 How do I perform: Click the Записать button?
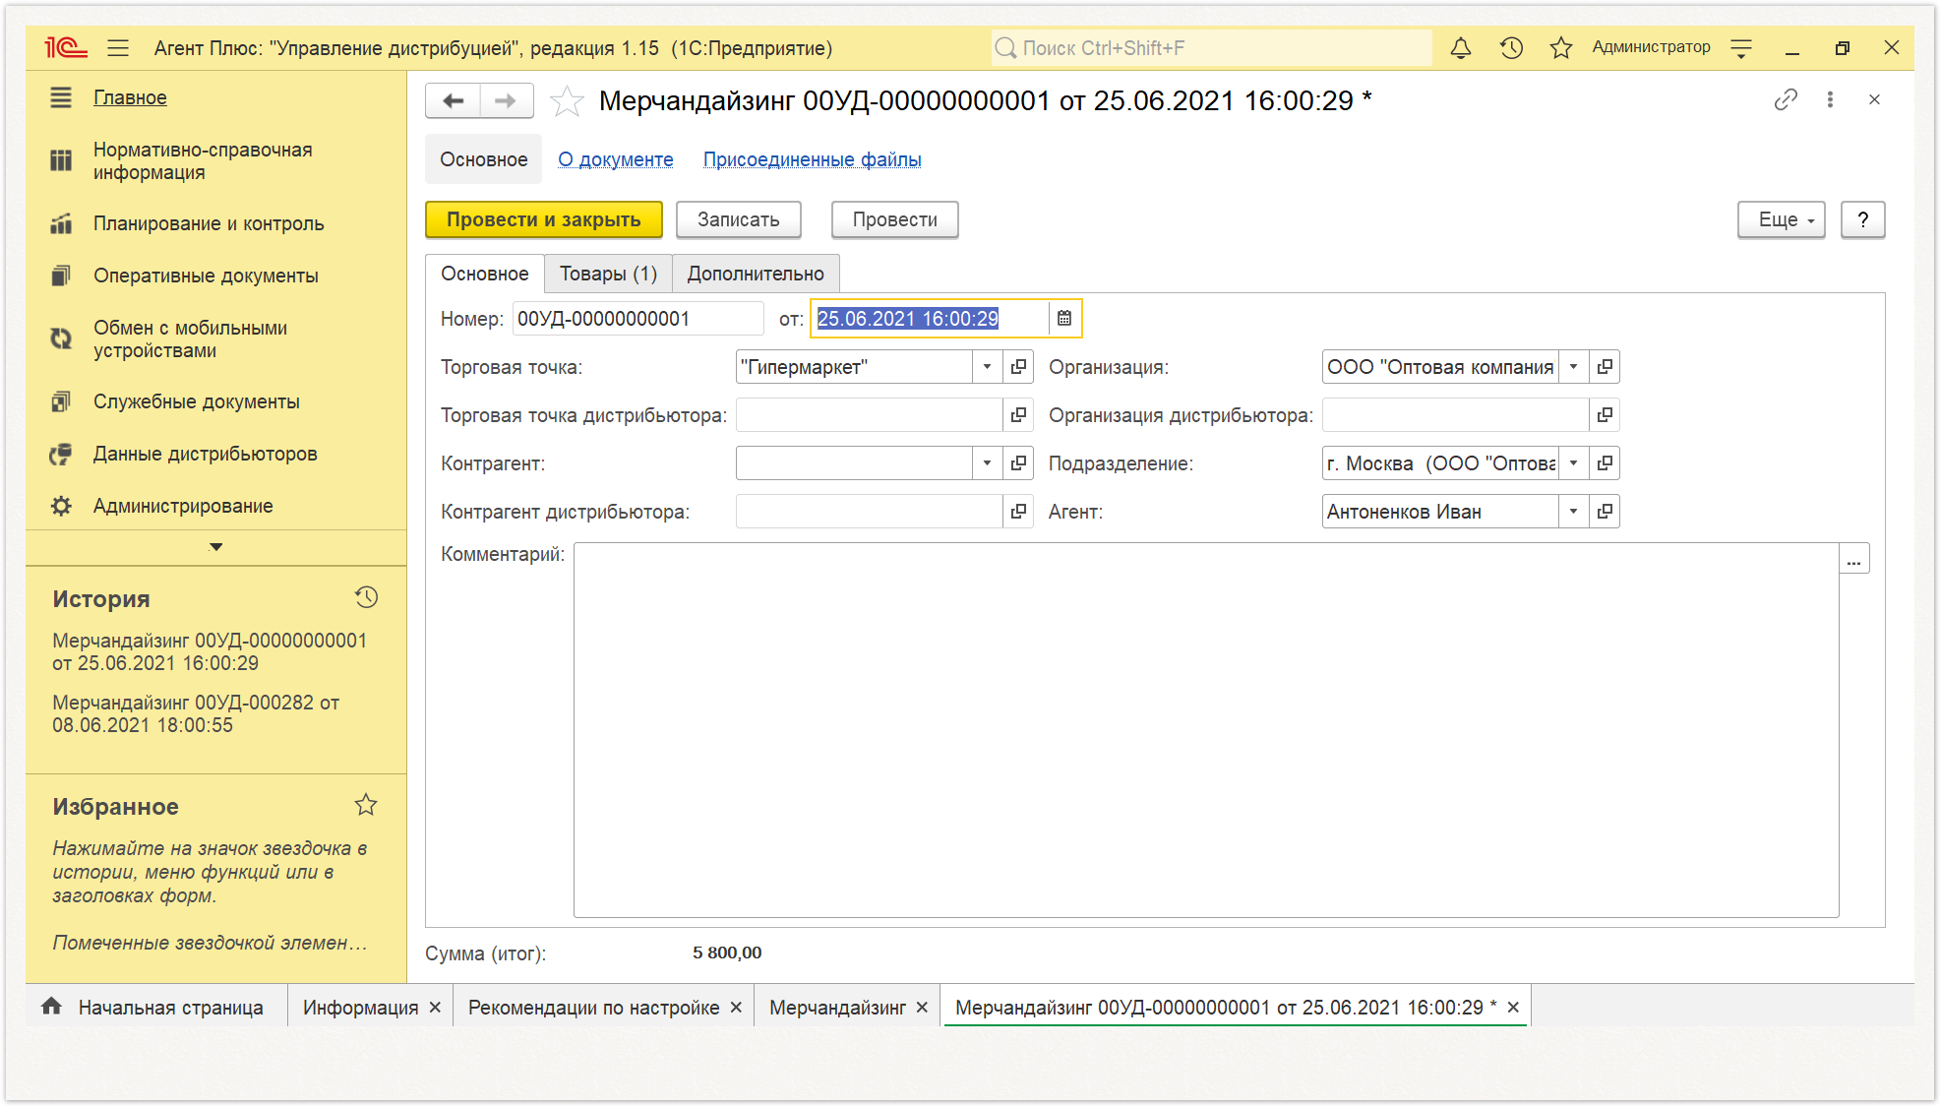[x=739, y=219]
